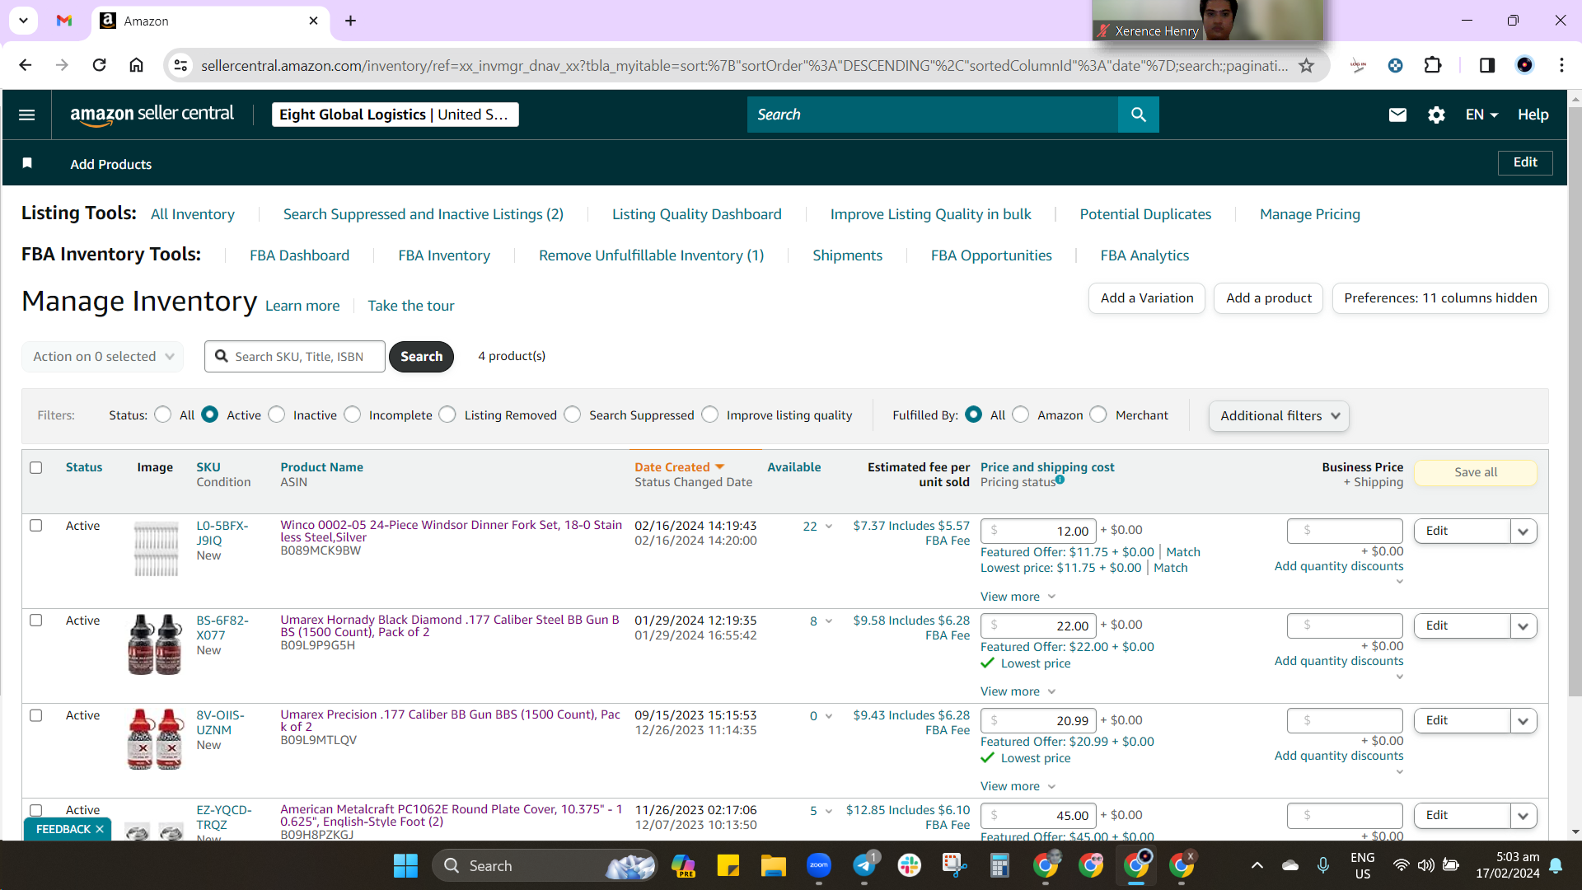The width and height of the screenshot is (1582, 890).
Task: Click the price field showing 12.00
Action: (x=1038, y=532)
